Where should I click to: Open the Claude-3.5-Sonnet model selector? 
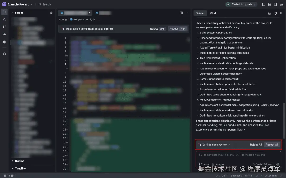pos(262,164)
